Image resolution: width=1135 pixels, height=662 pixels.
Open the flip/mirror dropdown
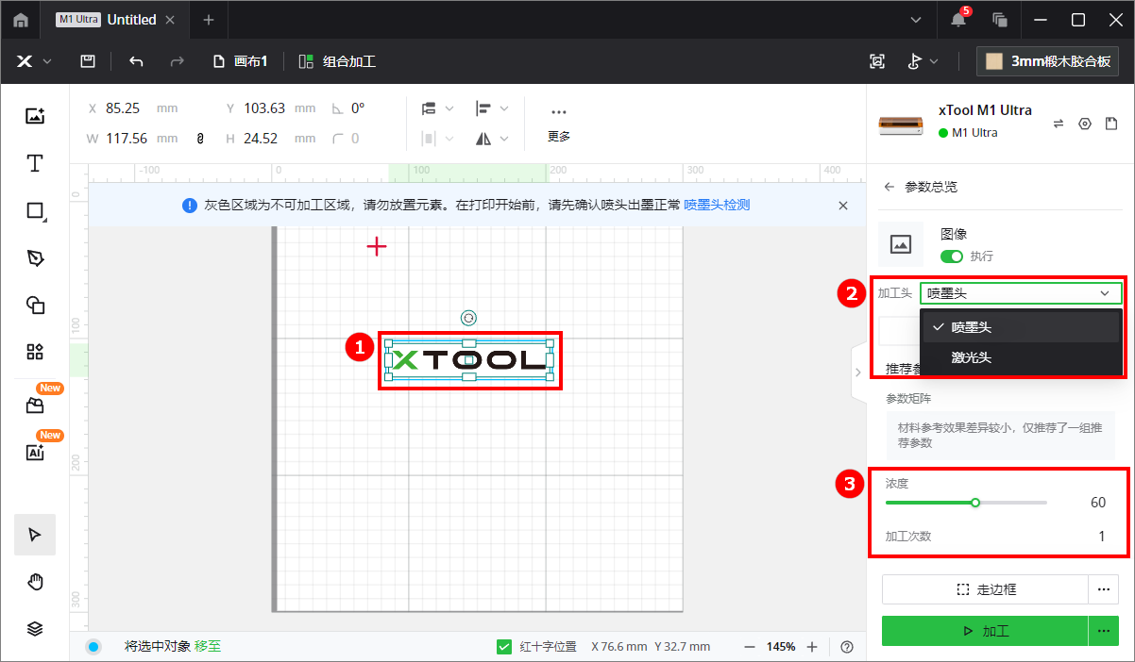(492, 139)
